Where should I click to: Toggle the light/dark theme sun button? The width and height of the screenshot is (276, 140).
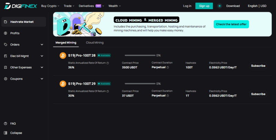219,6
